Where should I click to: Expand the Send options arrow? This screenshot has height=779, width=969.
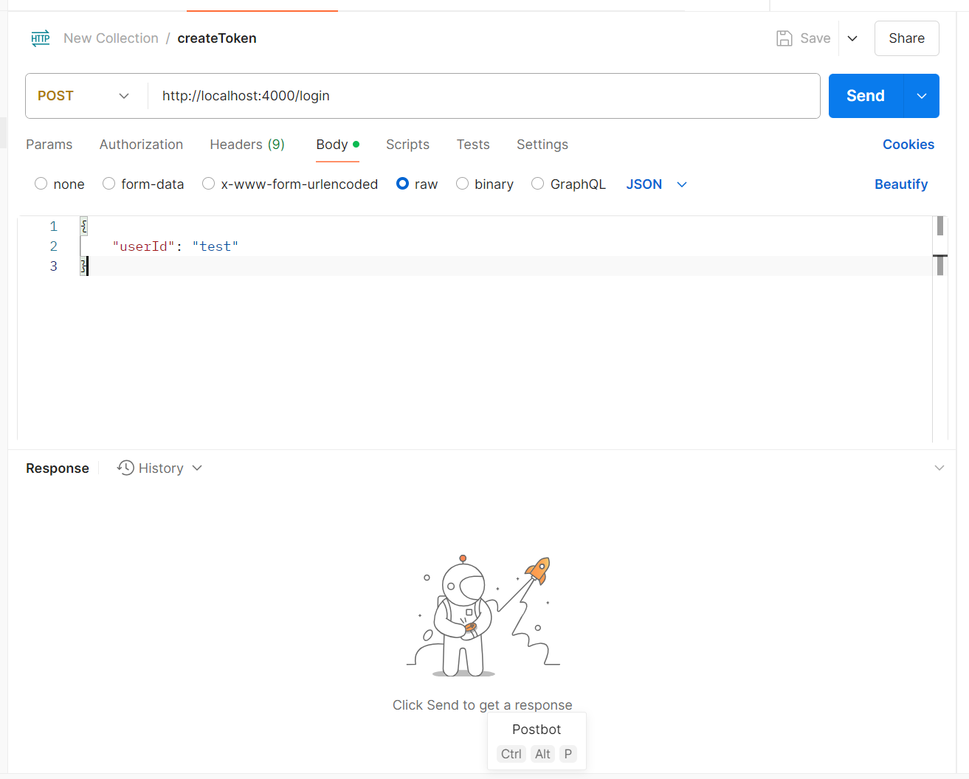click(922, 96)
